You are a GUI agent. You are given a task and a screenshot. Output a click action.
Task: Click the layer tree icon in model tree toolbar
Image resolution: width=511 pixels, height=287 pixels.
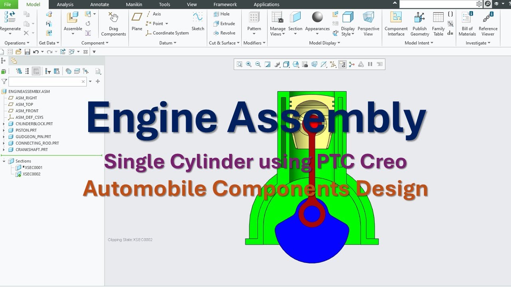(77, 71)
